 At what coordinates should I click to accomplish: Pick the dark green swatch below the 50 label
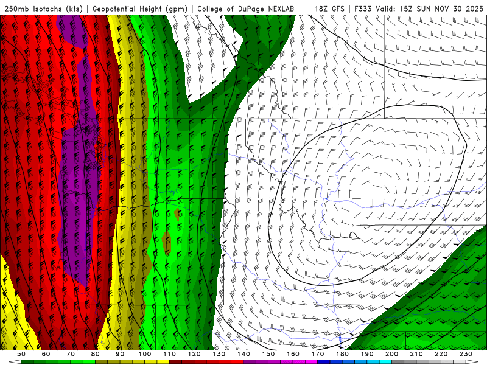click(27, 362)
